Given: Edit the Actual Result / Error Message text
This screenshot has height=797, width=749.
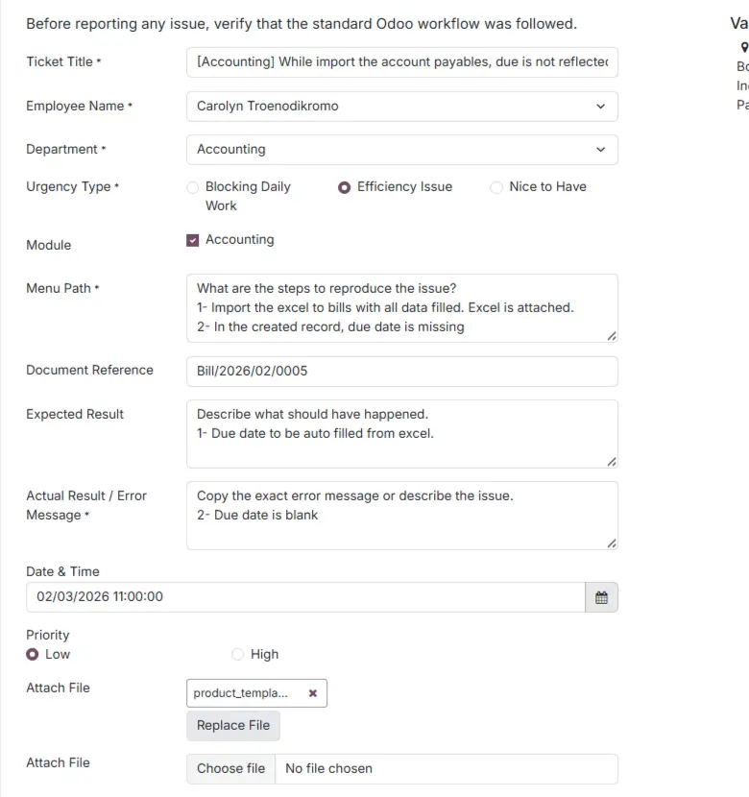Looking at the screenshot, I should tap(401, 516).
